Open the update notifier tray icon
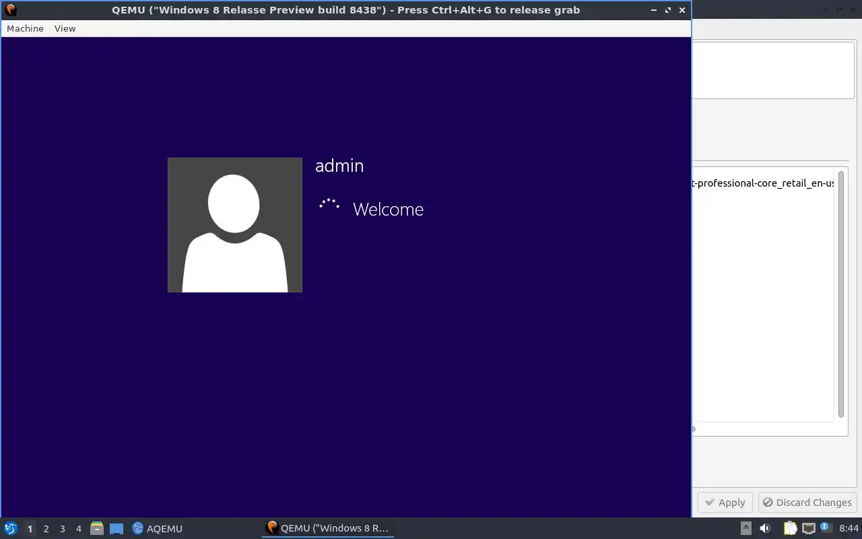Image resolution: width=862 pixels, height=539 pixels. [x=826, y=528]
